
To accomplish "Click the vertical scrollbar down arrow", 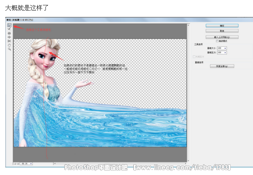I will coord(188,161).
